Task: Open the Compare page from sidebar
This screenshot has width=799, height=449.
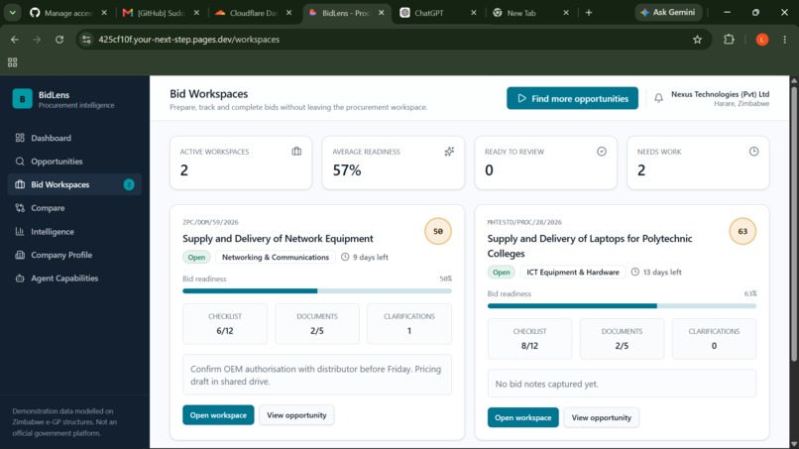Action: [74, 208]
